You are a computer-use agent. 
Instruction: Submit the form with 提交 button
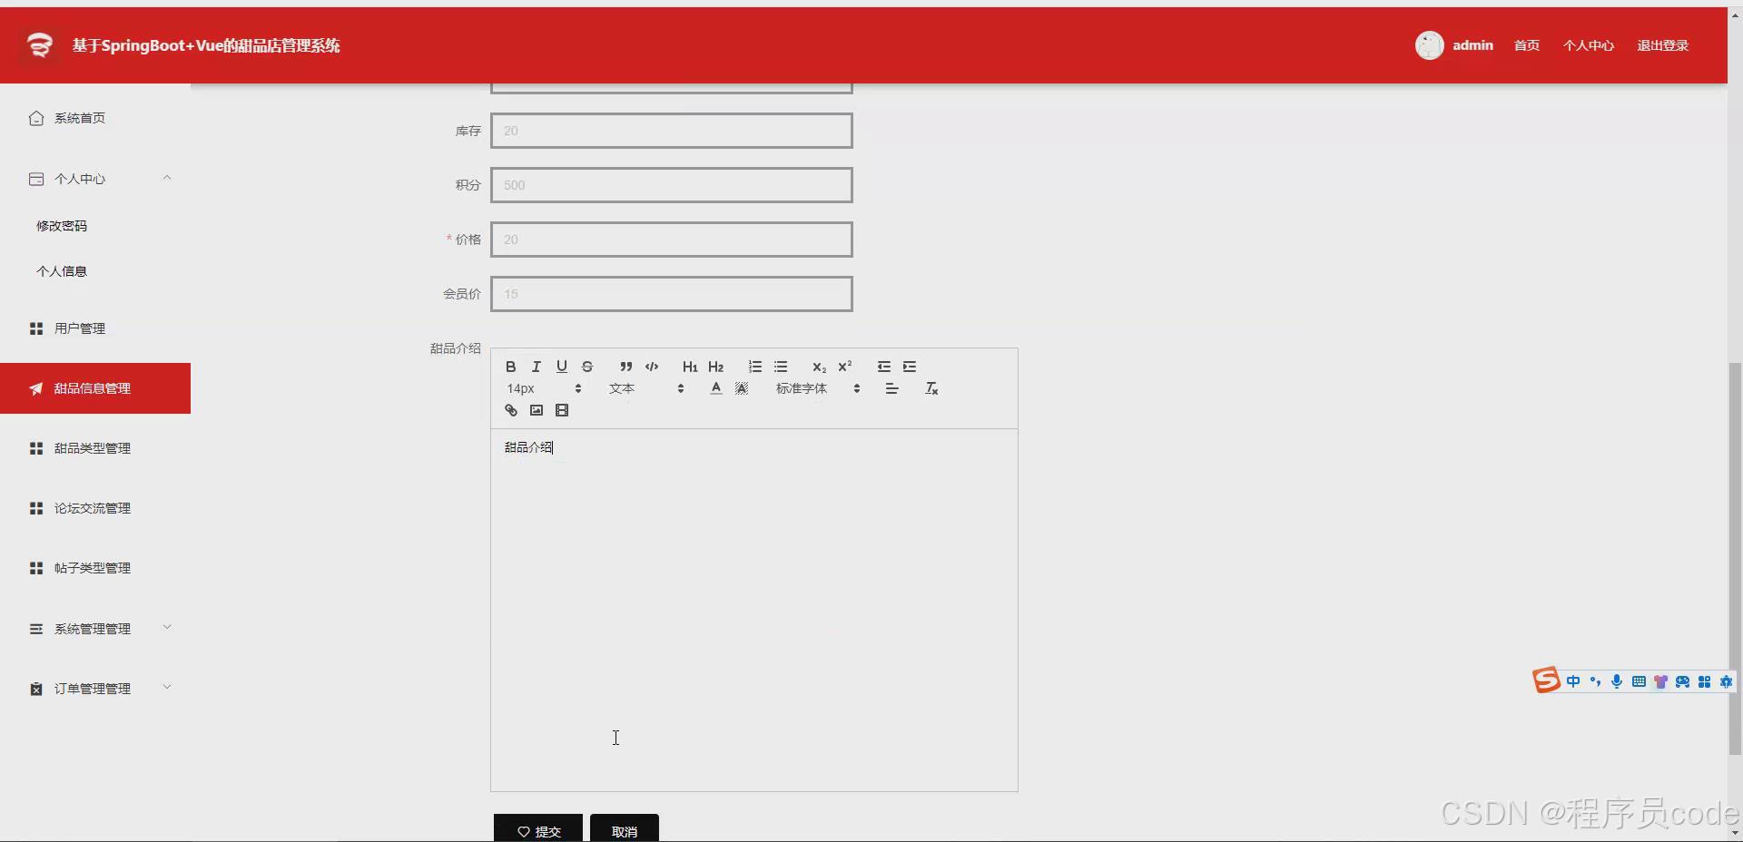pyautogui.click(x=538, y=828)
